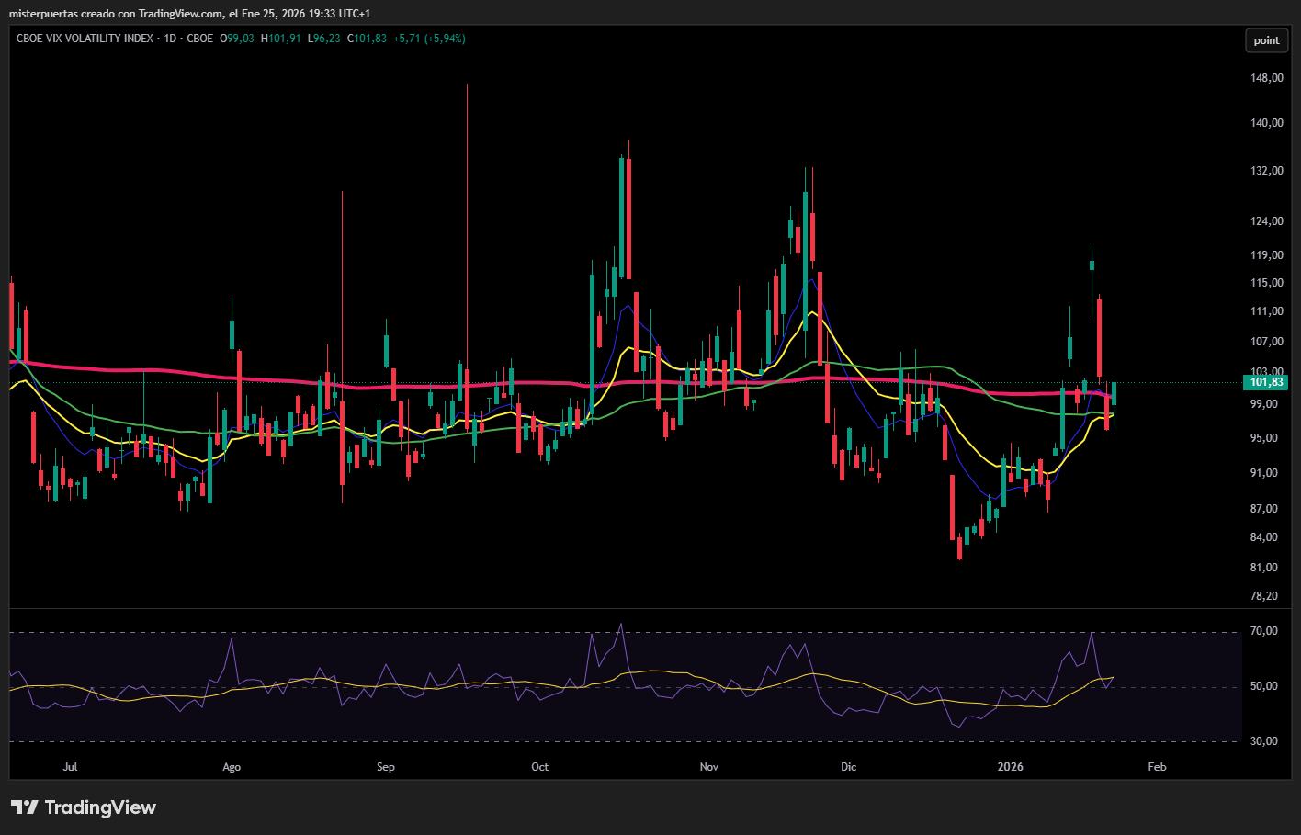
Task: Click the green 101,83 current price label
Action: tap(1266, 382)
